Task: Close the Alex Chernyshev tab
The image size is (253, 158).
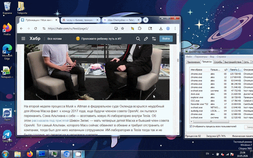Action: point(138,20)
